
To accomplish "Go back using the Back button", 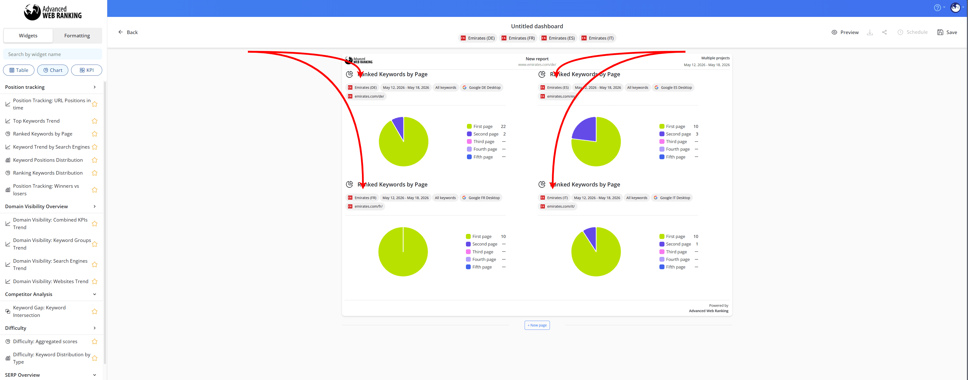I will pos(128,32).
